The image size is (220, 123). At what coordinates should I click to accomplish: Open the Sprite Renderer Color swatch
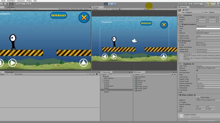(208, 28)
